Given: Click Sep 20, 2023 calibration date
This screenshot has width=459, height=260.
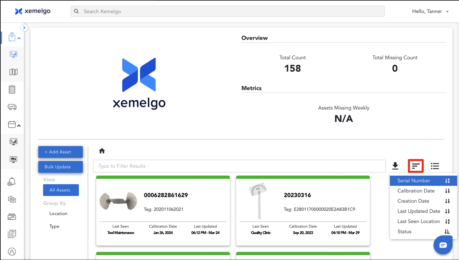Looking at the screenshot, I should [303, 233].
